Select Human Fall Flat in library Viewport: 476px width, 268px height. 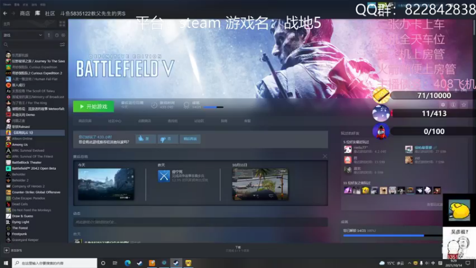(36, 79)
